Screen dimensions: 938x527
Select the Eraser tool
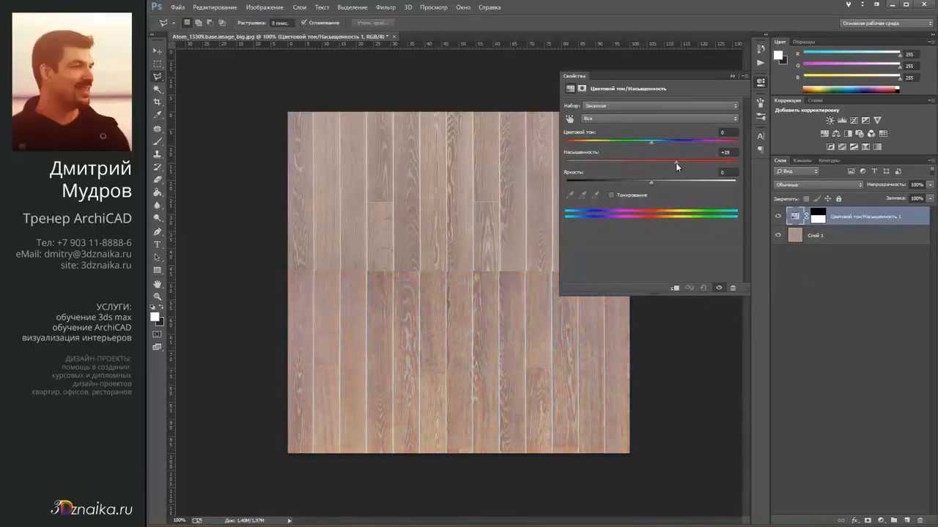(x=158, y=179)
